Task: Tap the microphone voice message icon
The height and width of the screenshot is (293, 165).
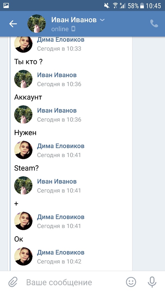Action: [152, 282]
